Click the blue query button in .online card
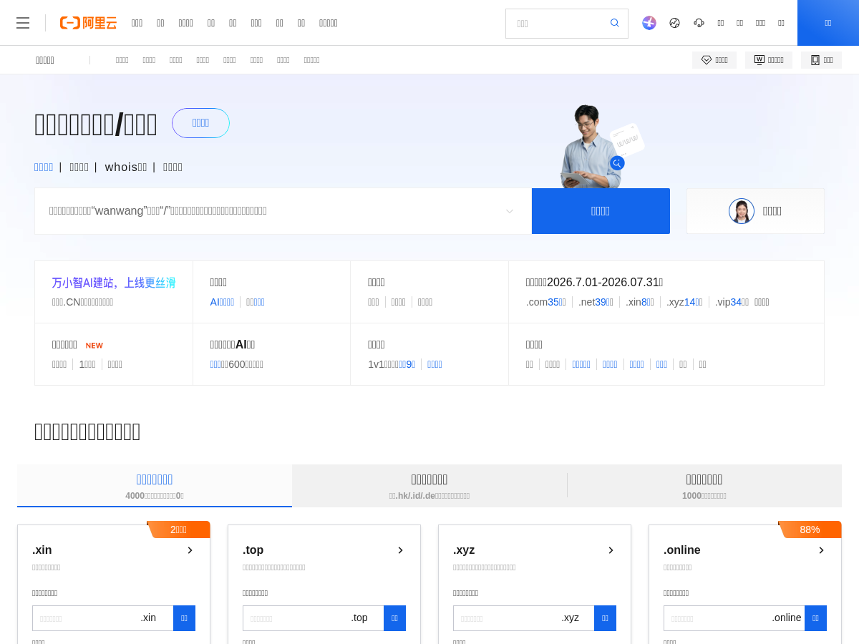 pyautogui.click(x=815, y=618)
